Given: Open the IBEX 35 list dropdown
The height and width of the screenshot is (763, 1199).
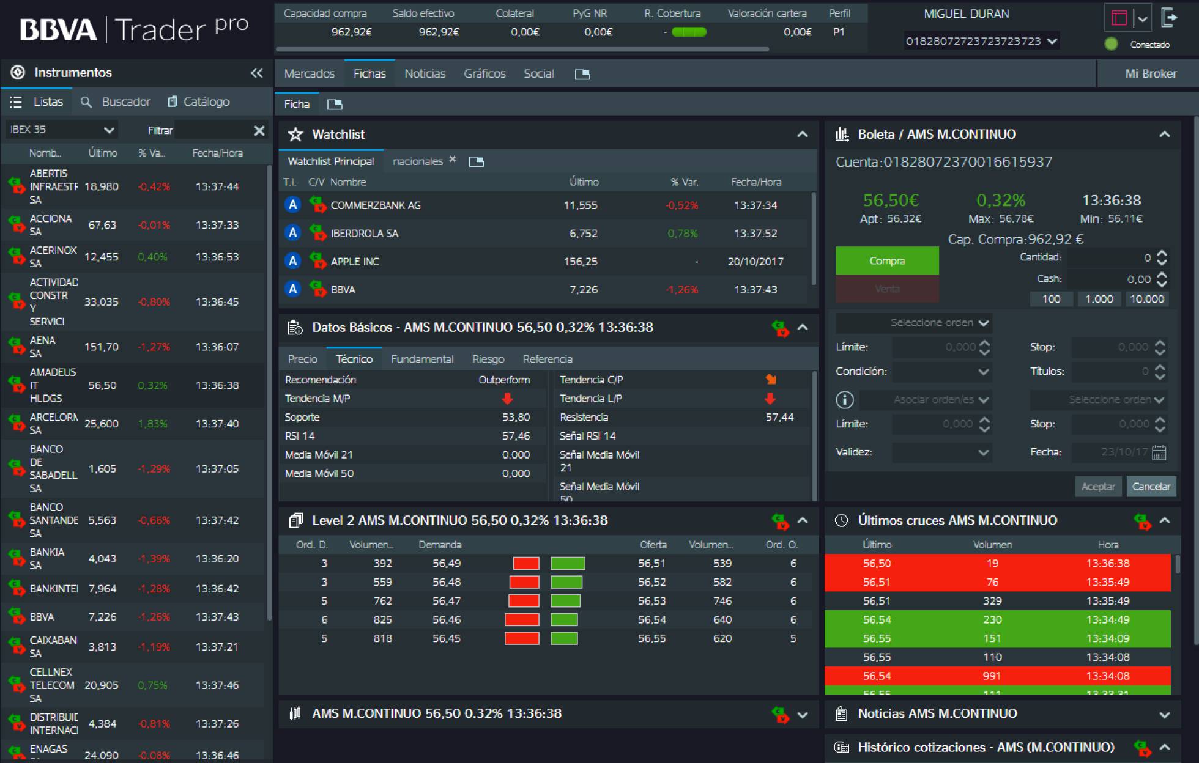Looking at the screenshot, I should tap(61, 130).
